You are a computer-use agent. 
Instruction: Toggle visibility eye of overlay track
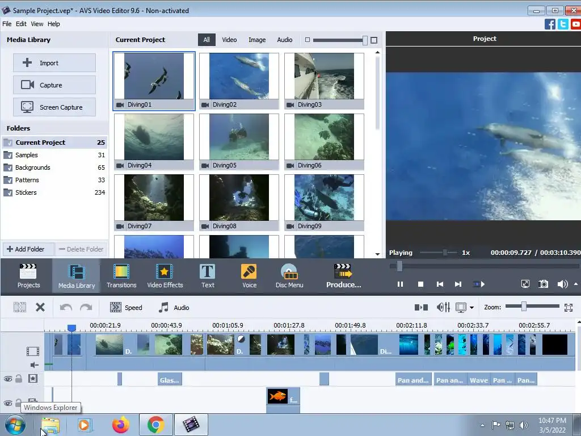[8, 403]
